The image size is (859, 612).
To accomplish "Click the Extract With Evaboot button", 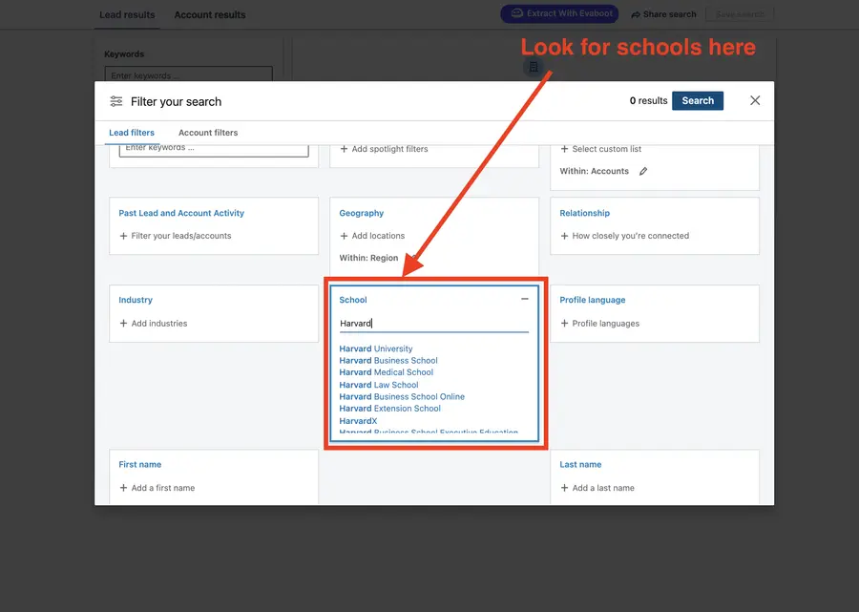I will pyautogui.click(x=559, y=13).
